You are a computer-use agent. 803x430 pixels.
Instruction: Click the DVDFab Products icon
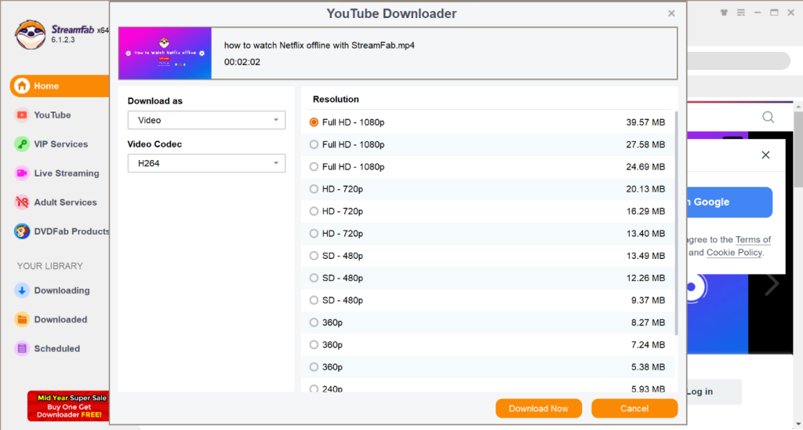point(21,231)
